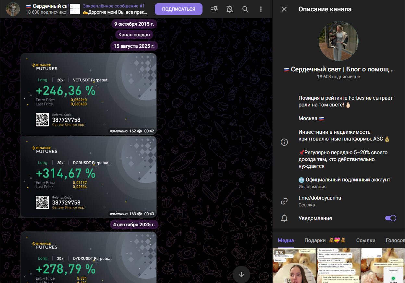Open the channel avatar in the chat header

click(13, 9)
